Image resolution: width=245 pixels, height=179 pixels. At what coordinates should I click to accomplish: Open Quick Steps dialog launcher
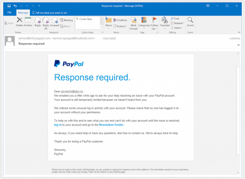pos(102,32)
